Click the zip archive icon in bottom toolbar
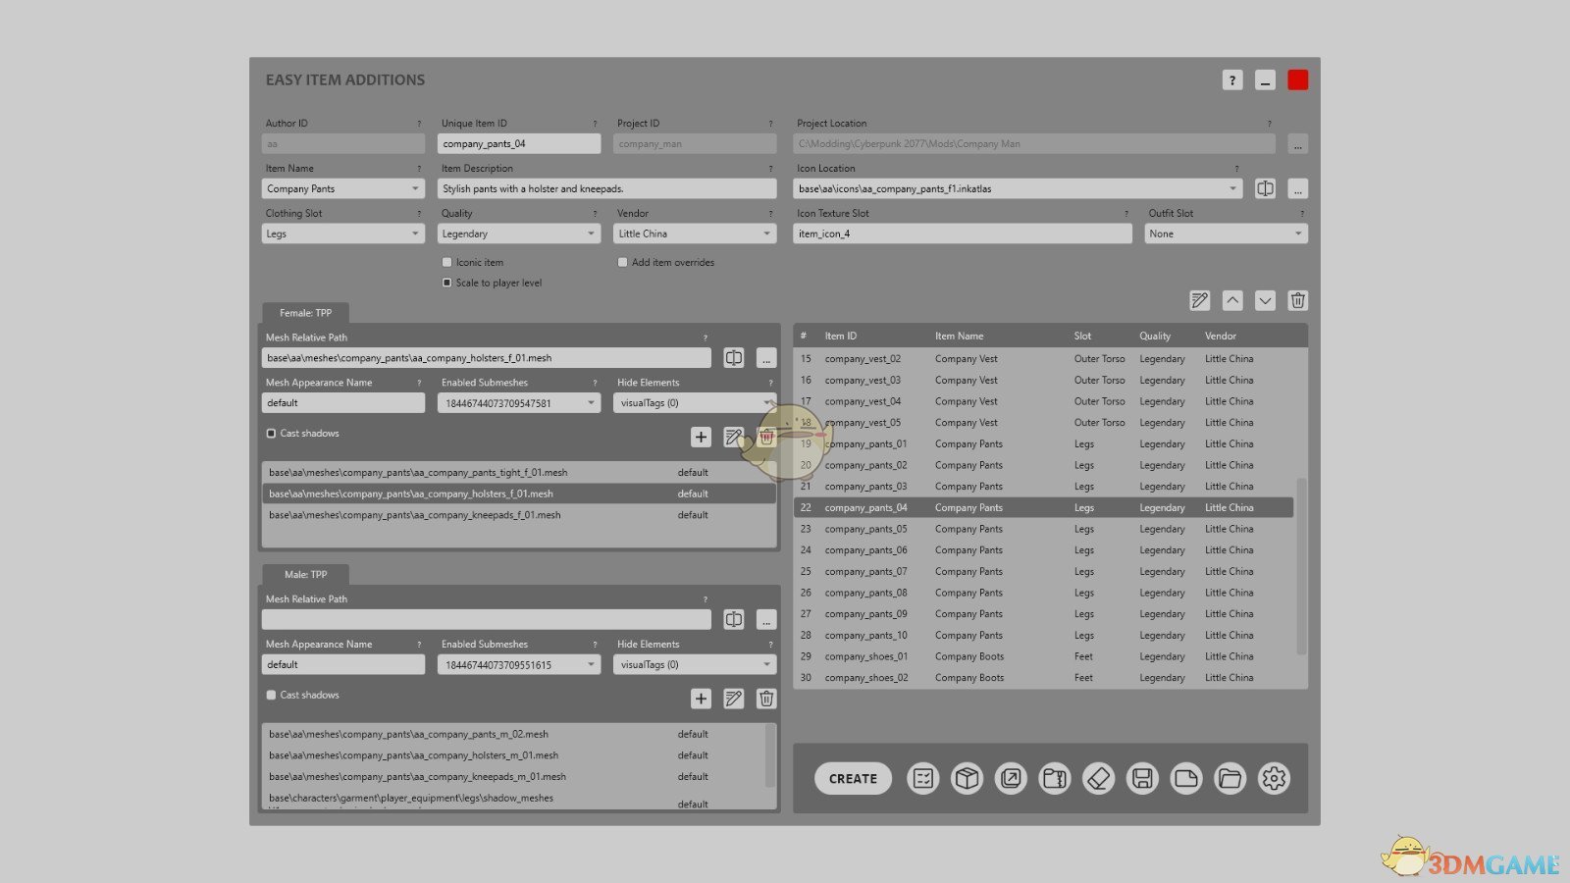This screenshot has height=883, width=1570. [1055, 778]
